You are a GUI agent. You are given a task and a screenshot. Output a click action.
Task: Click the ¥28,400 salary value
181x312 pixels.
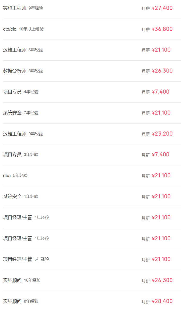point(162,301)
